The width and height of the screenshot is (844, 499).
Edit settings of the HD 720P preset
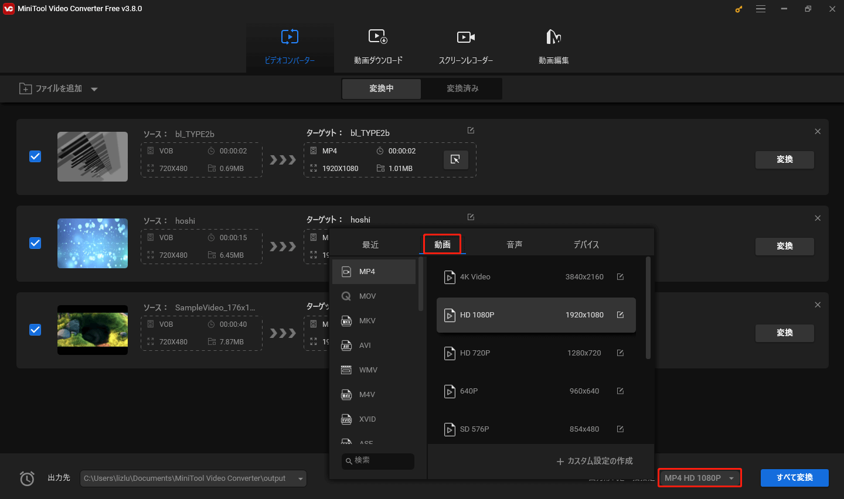click(x=620, y=353)
